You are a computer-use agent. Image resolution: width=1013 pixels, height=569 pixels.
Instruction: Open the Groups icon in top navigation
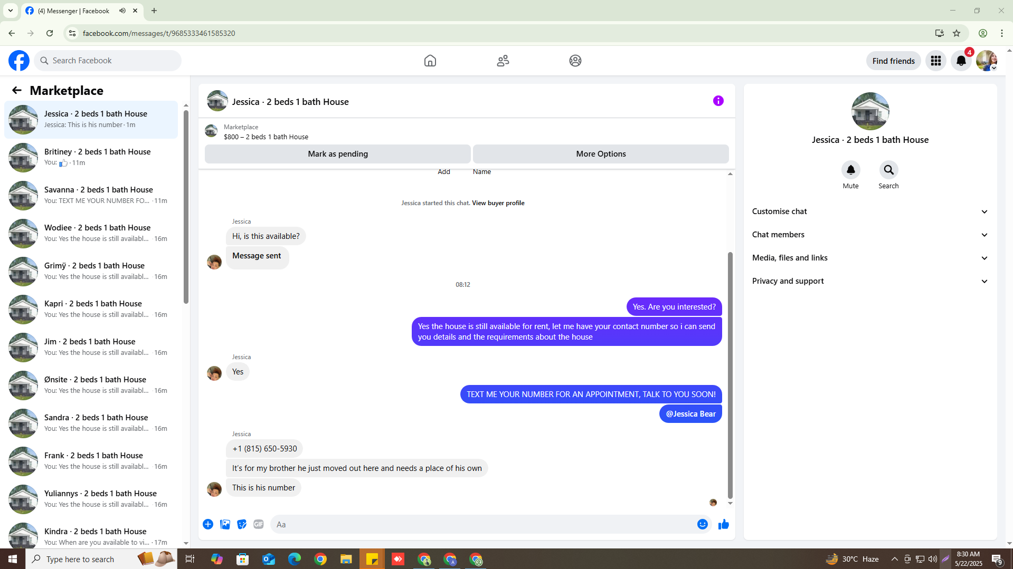tap(575, 61)
